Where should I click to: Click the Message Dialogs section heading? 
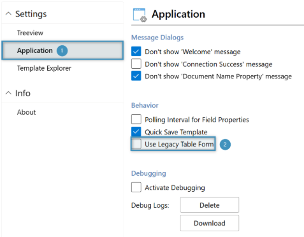(x=157, y=38)
